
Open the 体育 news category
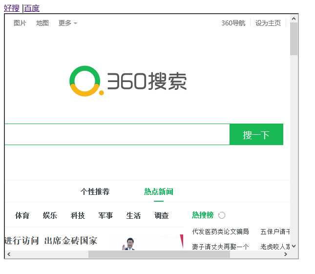pos(22,215)
